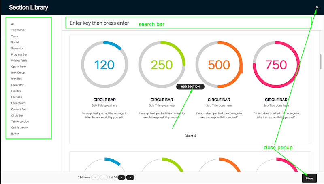This screenshot has height=184, width=324.
Task: Choose the Features category
Action: [17, 97]
